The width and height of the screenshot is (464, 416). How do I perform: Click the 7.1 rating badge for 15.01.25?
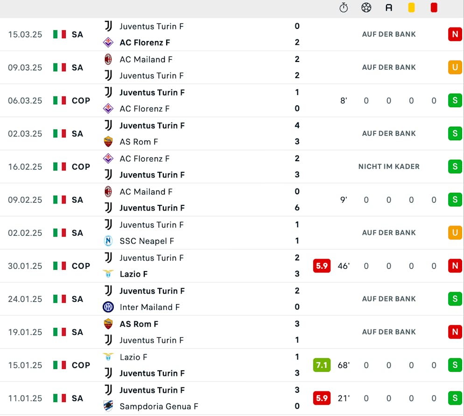click(x=322, y=365)
